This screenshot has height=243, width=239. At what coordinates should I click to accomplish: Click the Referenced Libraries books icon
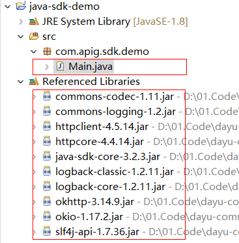34,82
